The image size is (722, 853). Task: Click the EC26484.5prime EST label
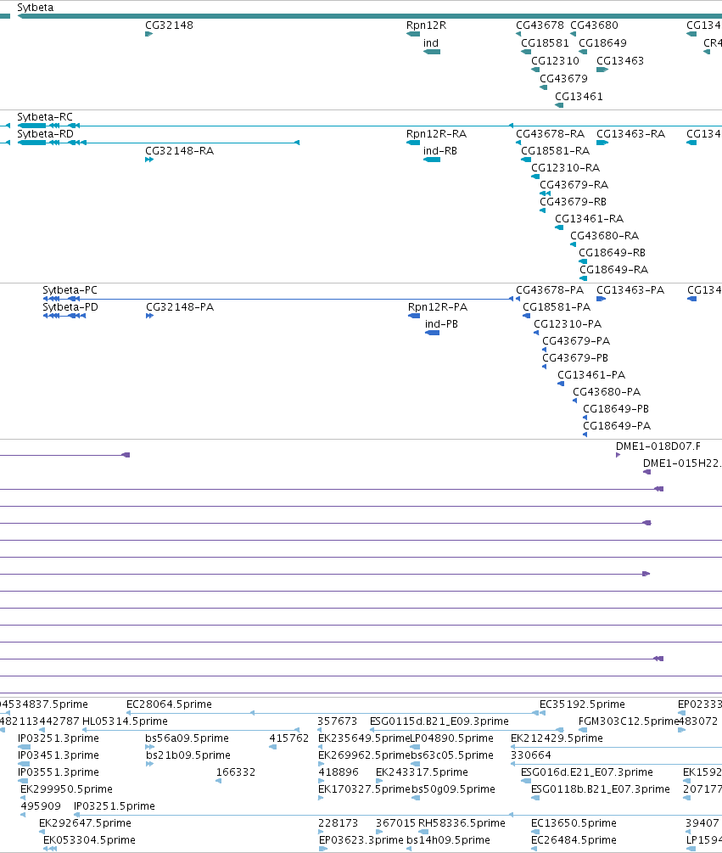[x=574, y=840]
